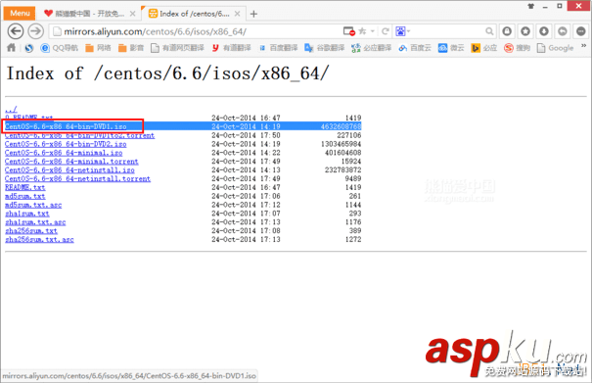
Task: Download CentOS-6.6-x86_64-bin-DVD1.iso
Action: 66,126
